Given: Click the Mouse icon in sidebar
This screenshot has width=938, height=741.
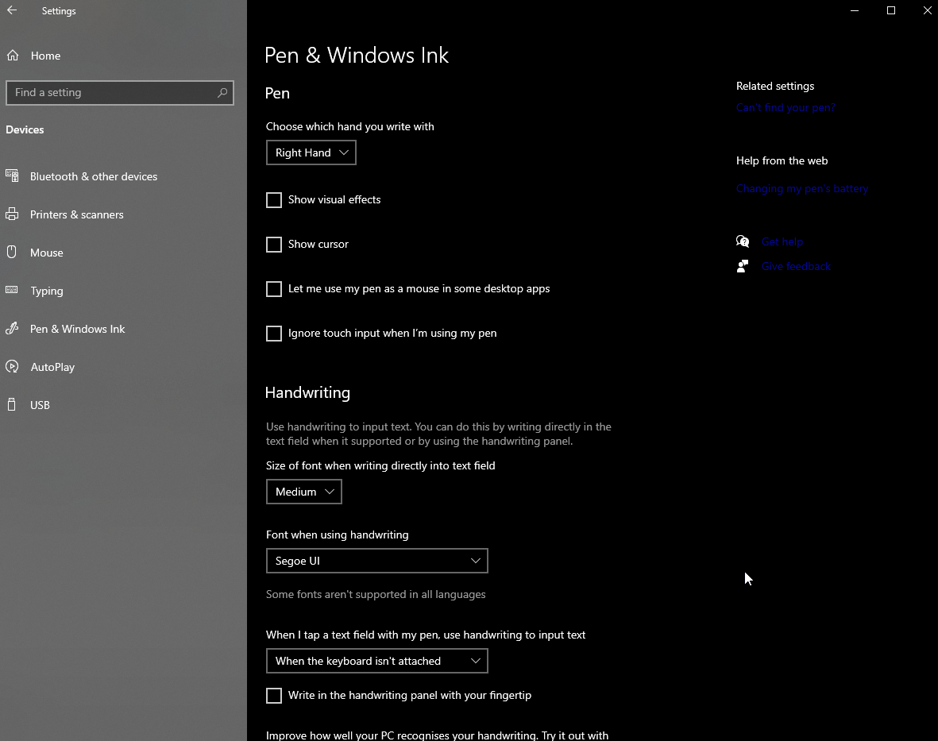Looking at the screenshot, I should tap(12, 253).
